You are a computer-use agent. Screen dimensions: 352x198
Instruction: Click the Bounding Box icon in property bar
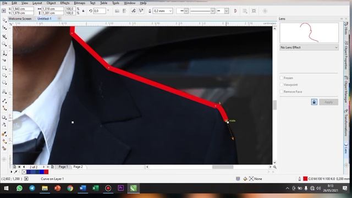pyautogui.click(x=254, y=11)
